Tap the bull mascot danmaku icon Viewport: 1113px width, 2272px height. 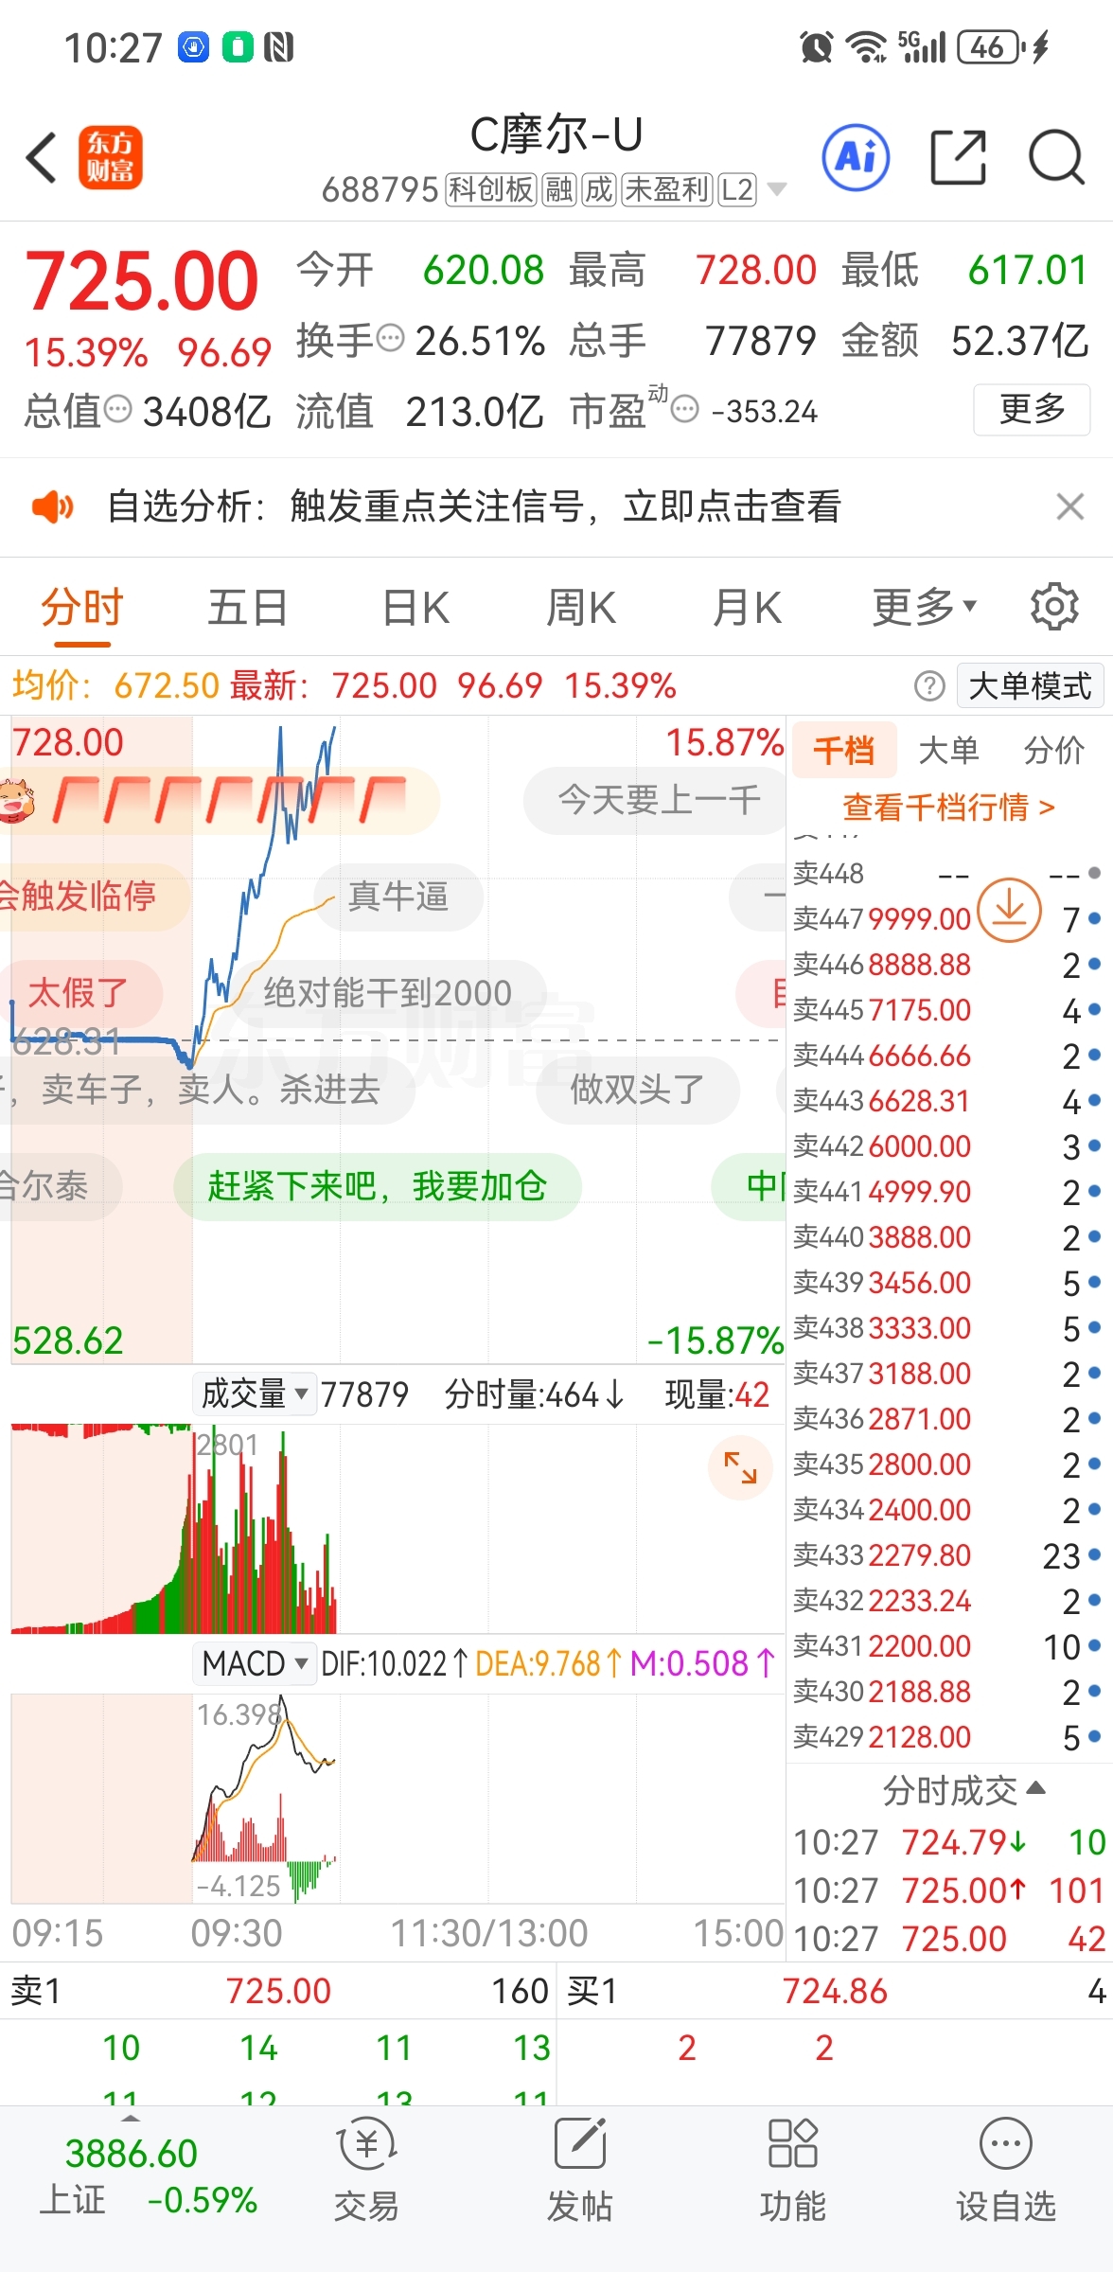tap(15, 800)
